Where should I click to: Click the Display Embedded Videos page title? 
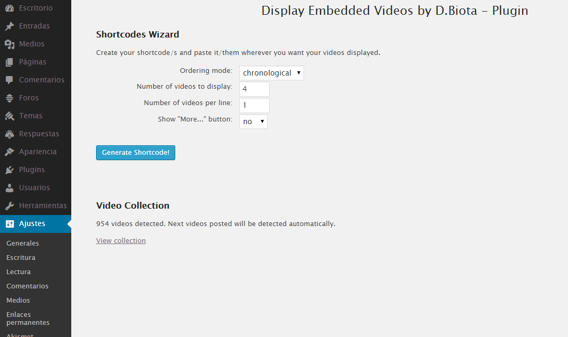pyautogui.click(x=395, y=11)
